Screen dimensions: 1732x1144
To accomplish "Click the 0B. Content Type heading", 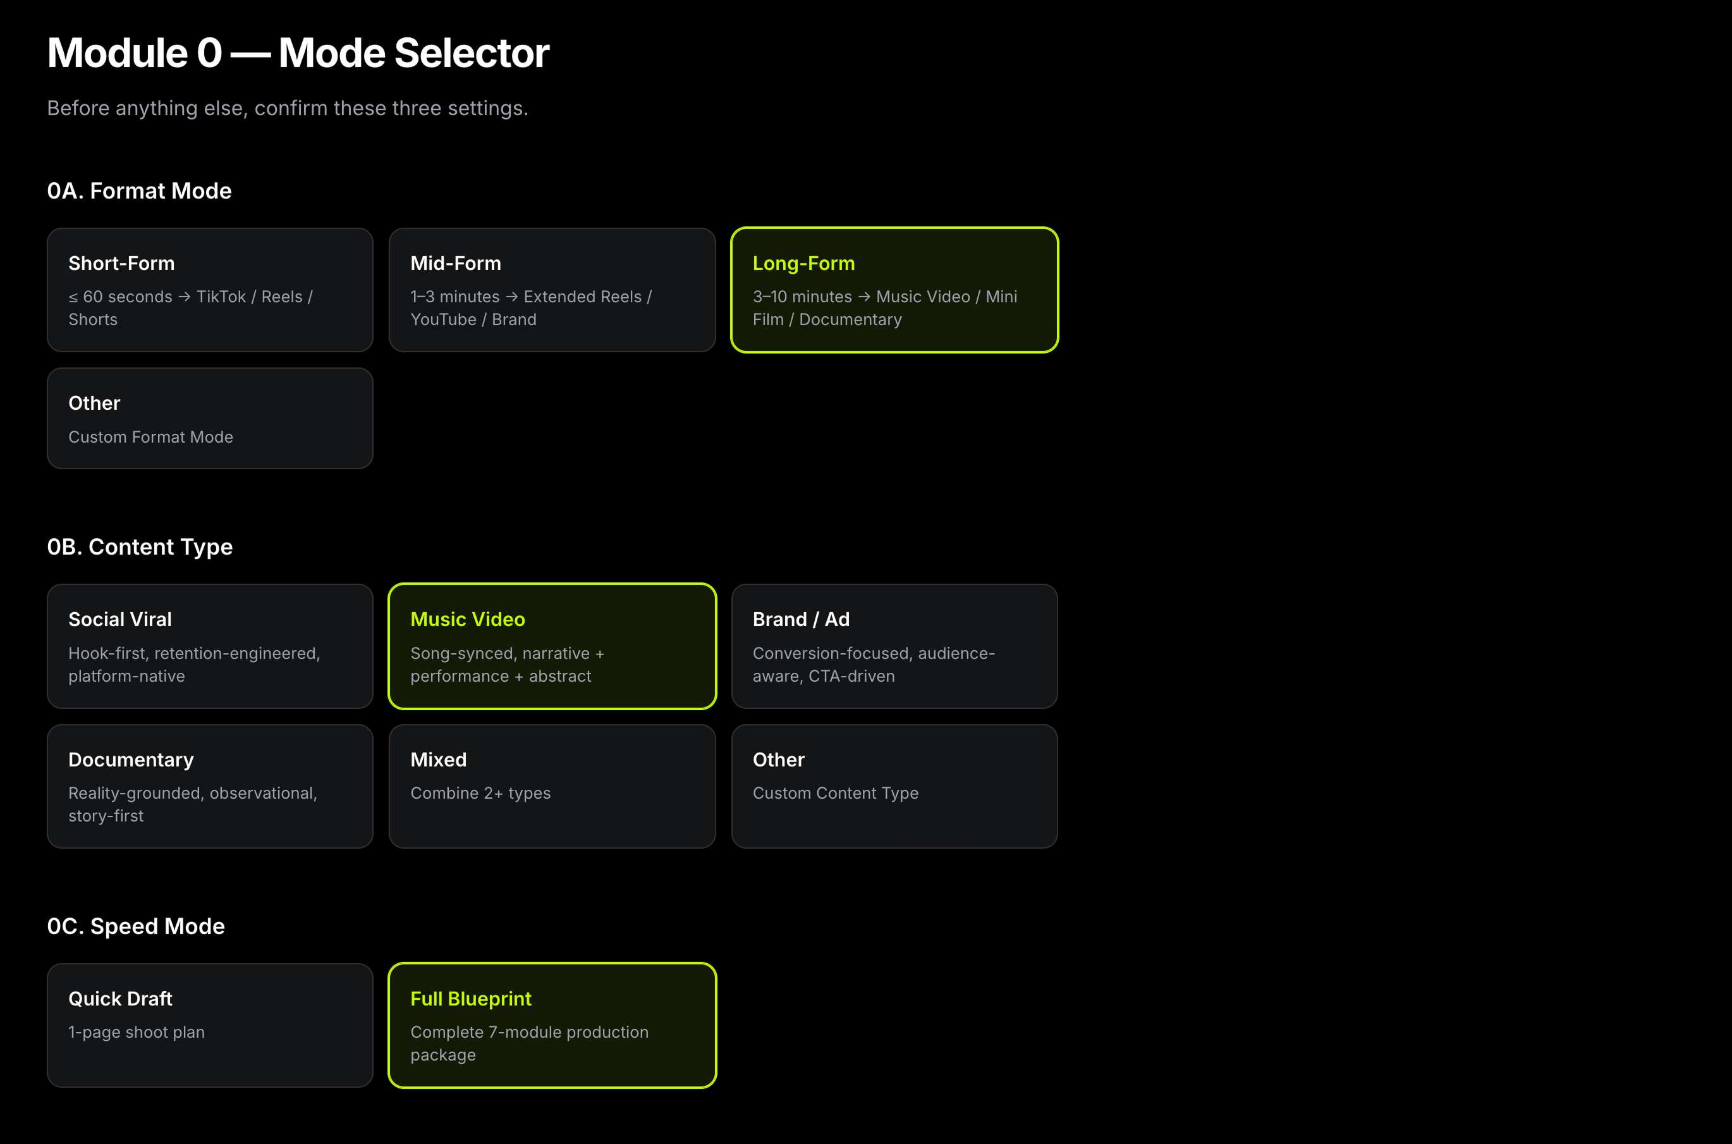I will pos(139,546).
